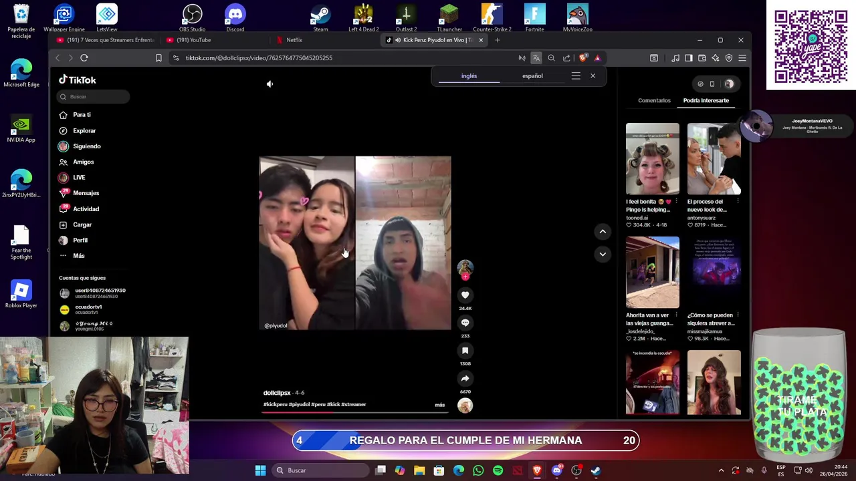856x481 pixels.
Task: Mute the TikTok video sound
Action: pos(270,84)
